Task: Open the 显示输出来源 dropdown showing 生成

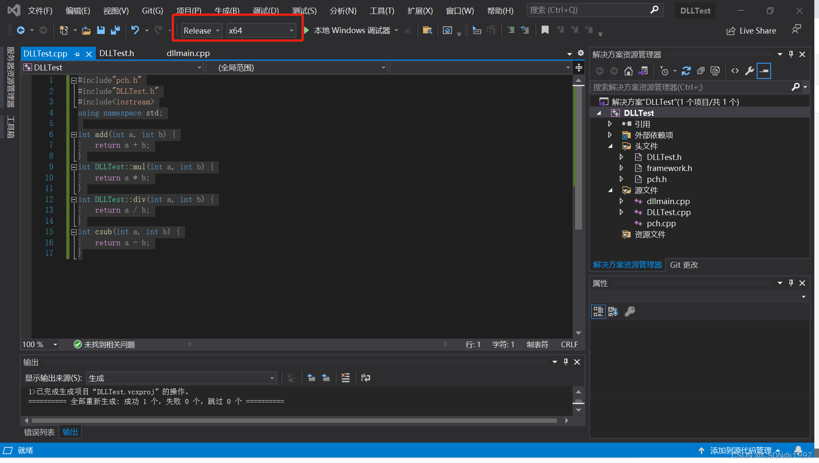Action: pos(181,378)
